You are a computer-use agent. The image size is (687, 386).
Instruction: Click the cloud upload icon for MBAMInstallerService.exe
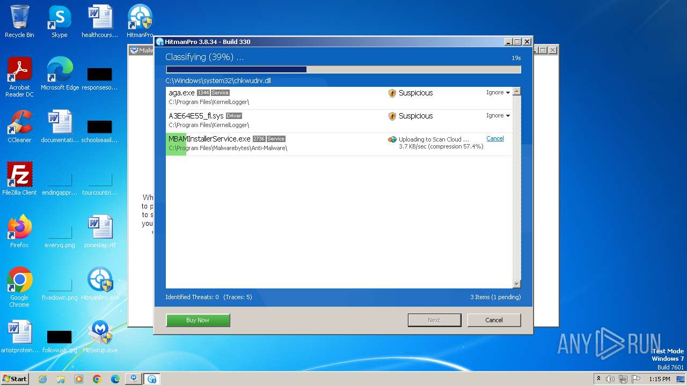tap(392, 139)
